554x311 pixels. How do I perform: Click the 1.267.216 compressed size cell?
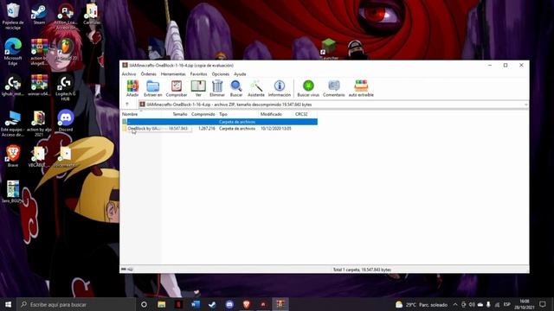pyautogui.click(x=207, y=129)
